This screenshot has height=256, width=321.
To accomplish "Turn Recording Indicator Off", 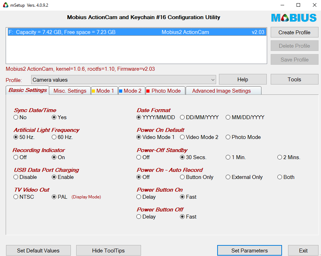I will tap(20, 157).
